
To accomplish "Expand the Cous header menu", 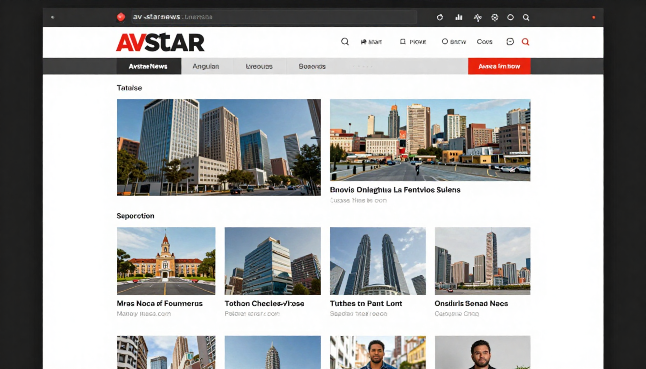I will [x=484, y=42].
